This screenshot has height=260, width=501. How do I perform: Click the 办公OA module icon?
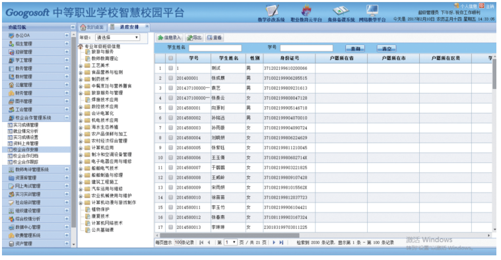pyautogui.click(x=11, y=36)
